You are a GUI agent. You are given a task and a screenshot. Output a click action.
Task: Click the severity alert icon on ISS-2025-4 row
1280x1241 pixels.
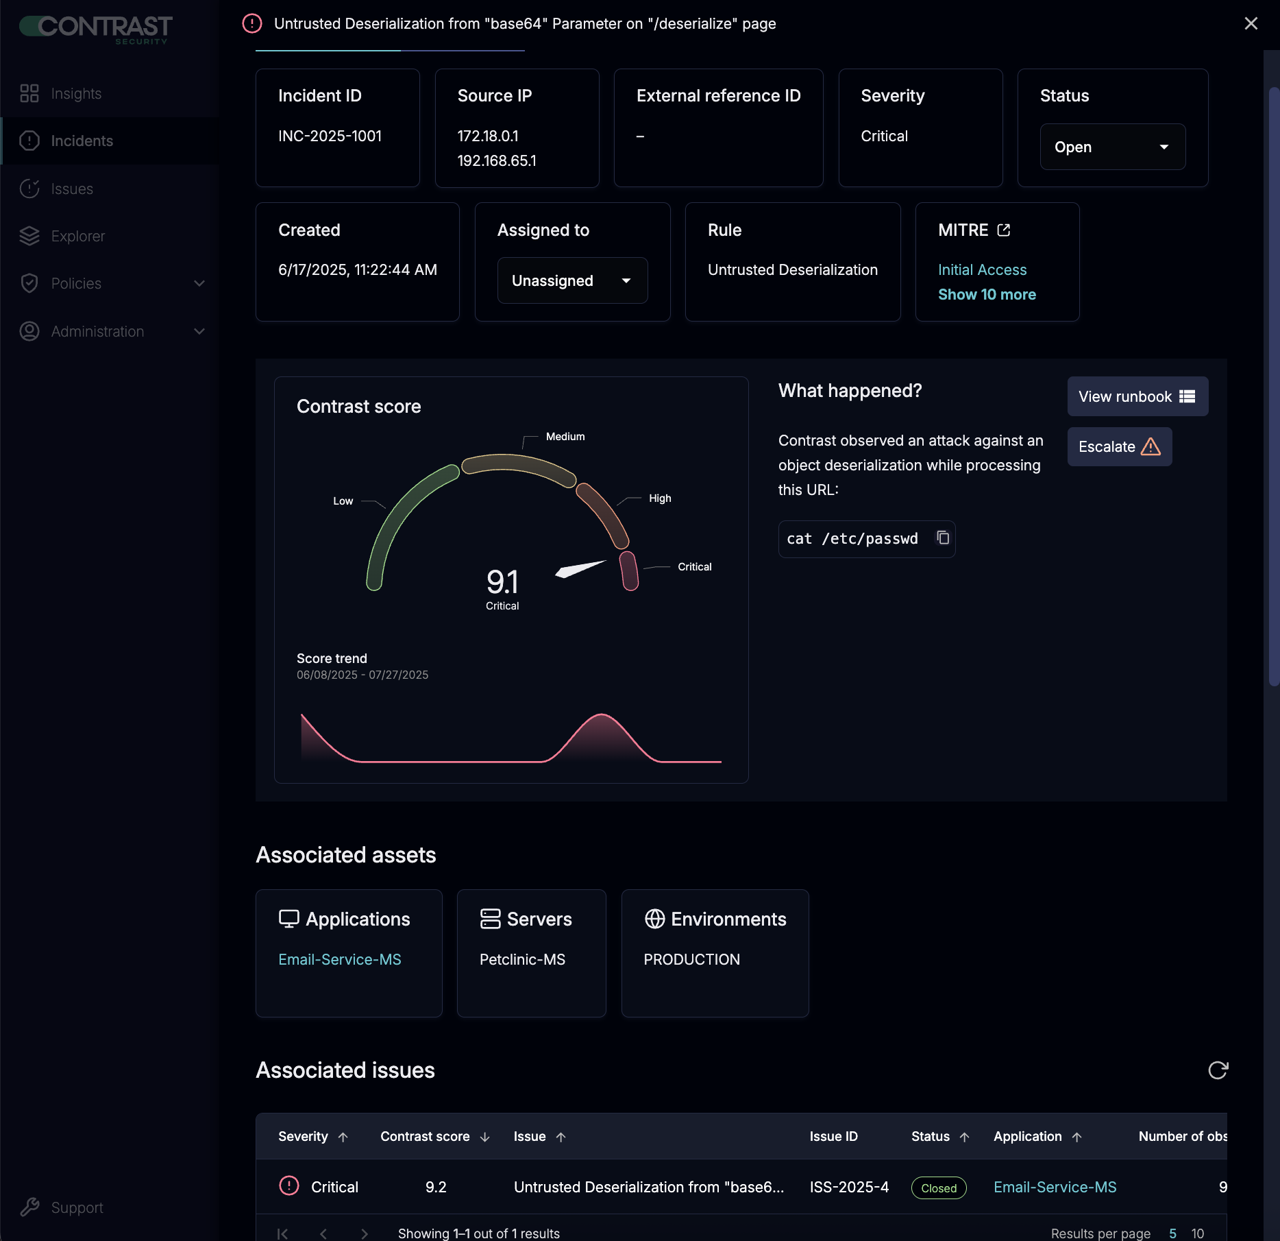(289, 1187)
